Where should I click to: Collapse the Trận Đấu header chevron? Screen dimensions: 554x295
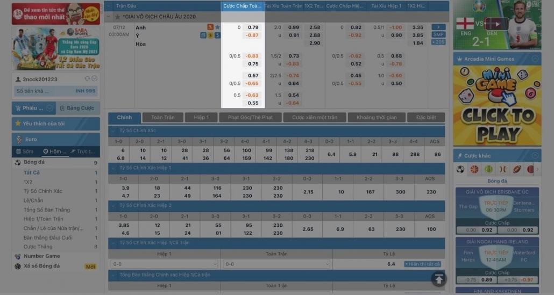tap(109, 6)
